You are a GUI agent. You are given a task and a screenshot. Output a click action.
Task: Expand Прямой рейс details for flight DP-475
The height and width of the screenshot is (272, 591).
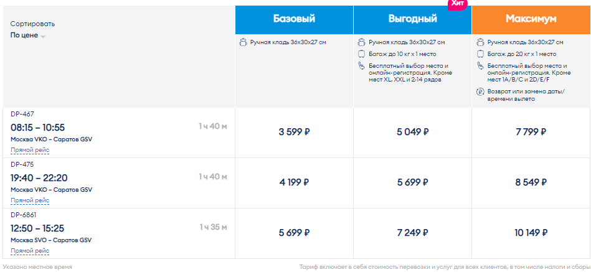pos(30,201)
